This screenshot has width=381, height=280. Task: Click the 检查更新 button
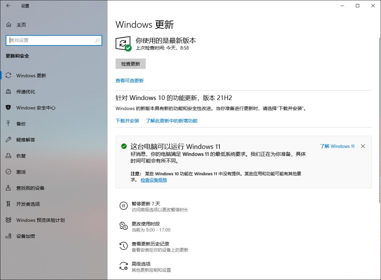[131, 64]
